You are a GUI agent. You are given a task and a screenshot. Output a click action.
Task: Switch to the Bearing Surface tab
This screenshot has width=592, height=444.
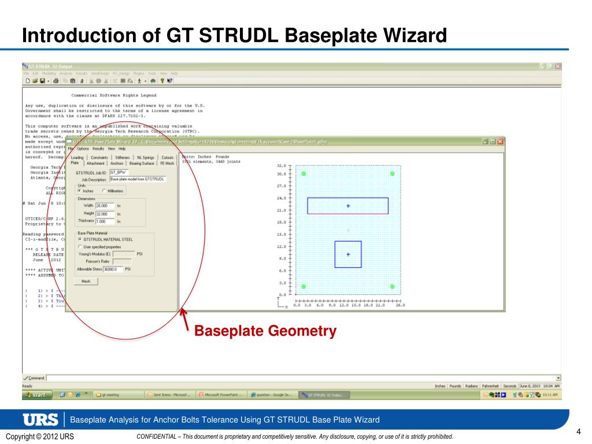(x=142, y=163)
